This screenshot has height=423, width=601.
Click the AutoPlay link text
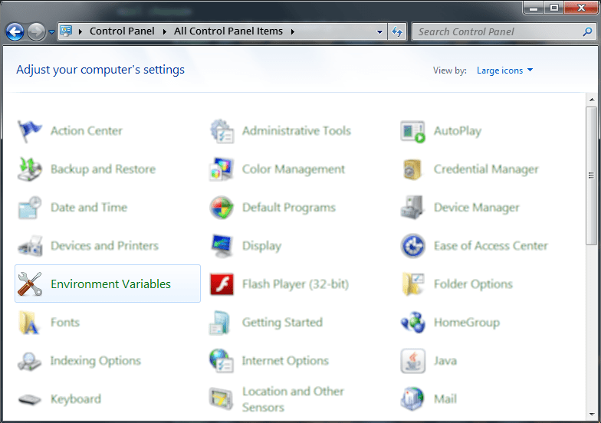458,131
